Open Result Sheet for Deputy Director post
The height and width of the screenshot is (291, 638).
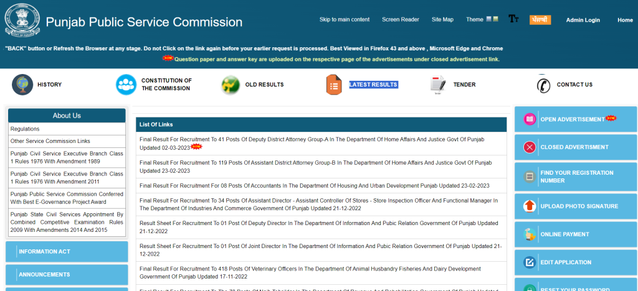click(x=321, y=228)
